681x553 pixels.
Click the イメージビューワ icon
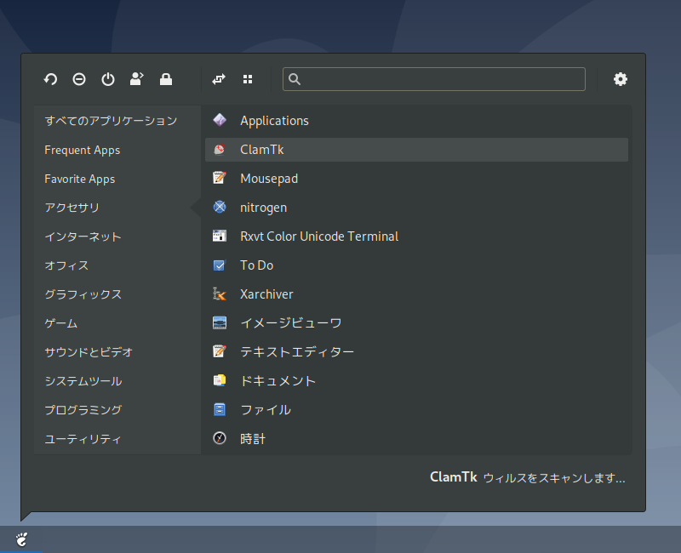[220, 322]
